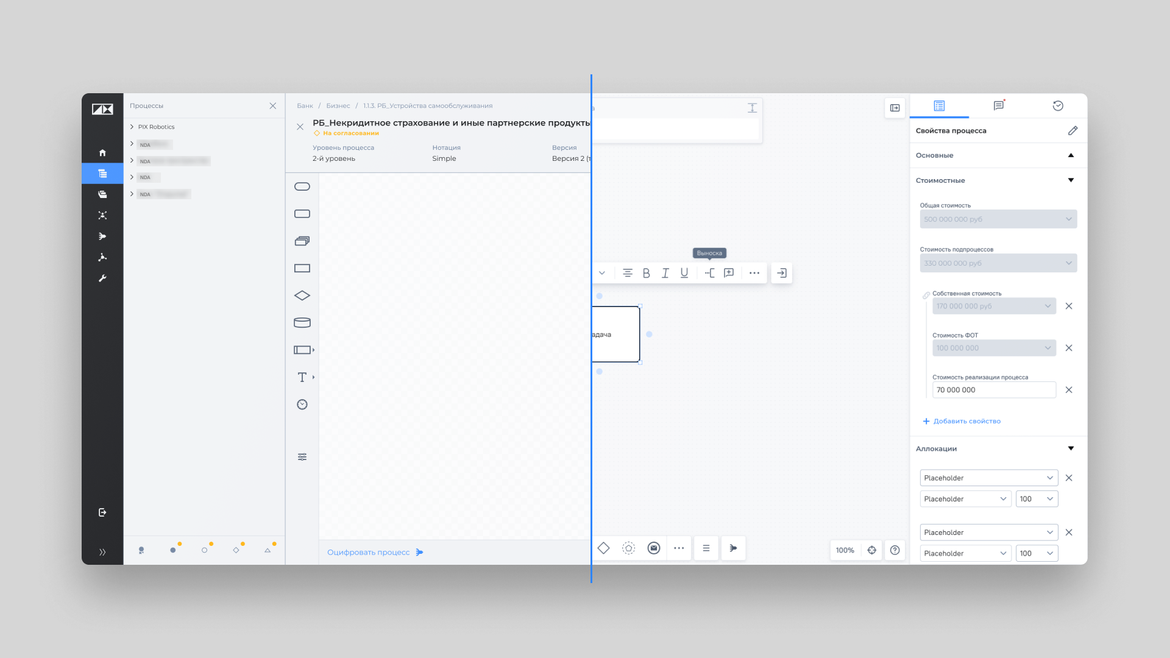Select the stacked rectangles shape tool

pos(302,241)
